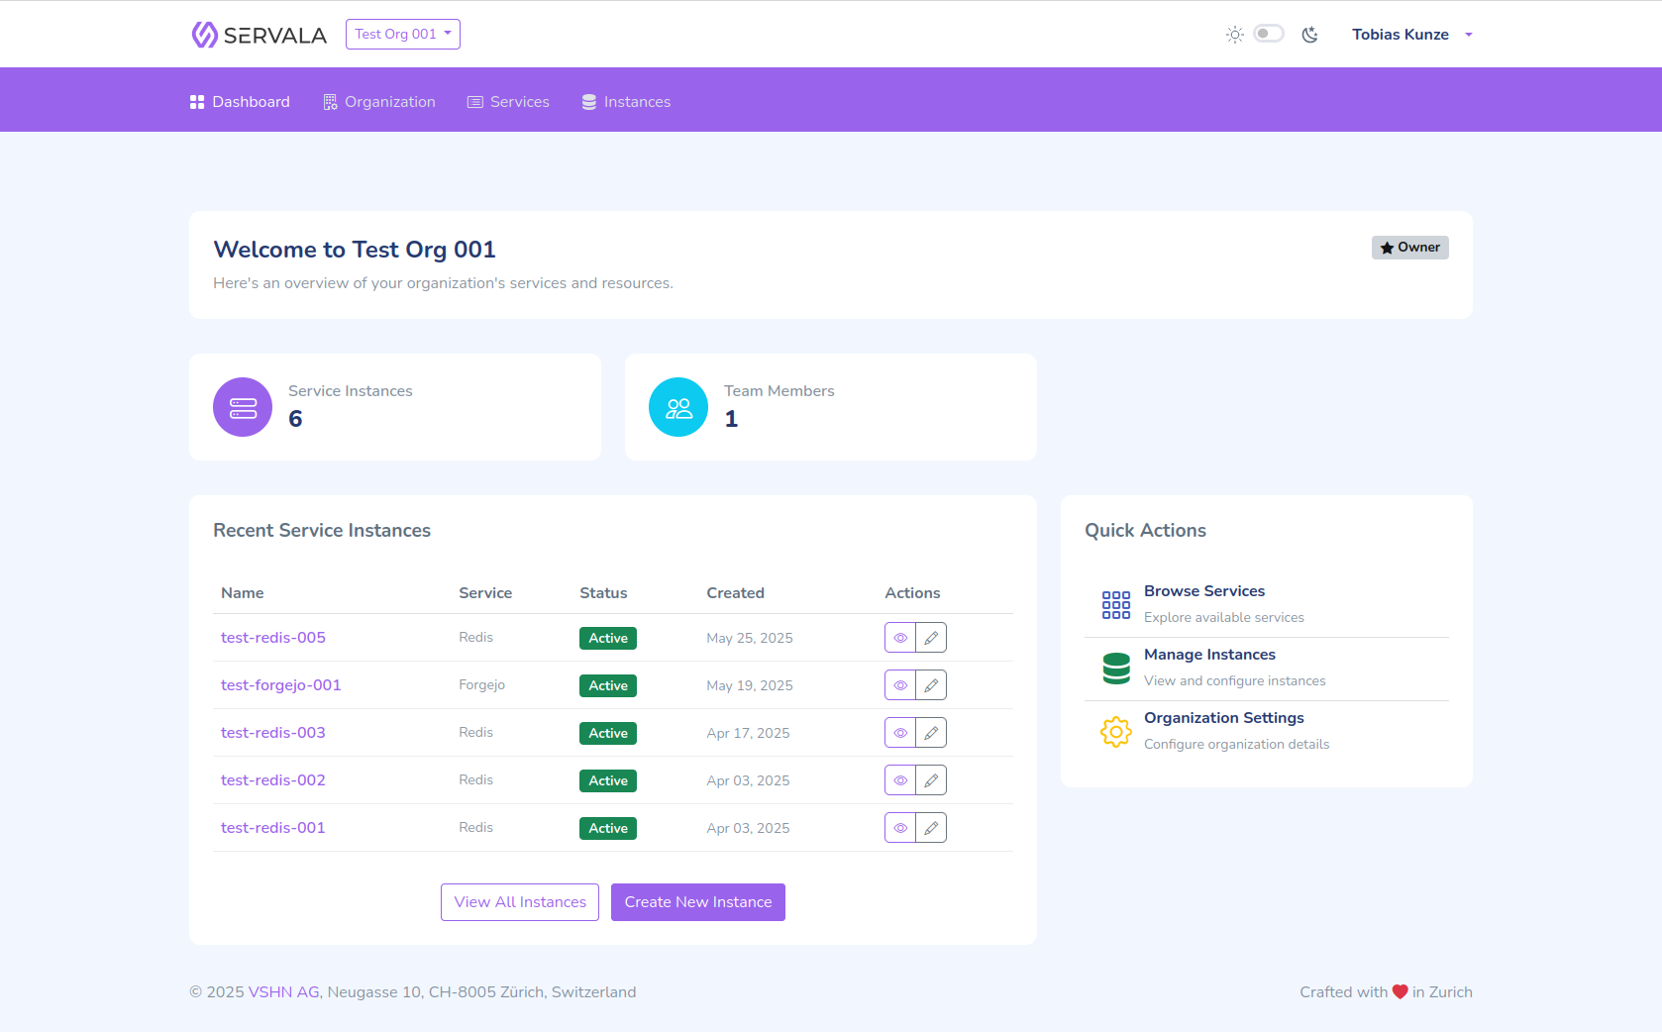
Task: Click the Team Members people icon
Action: [678, 407]
